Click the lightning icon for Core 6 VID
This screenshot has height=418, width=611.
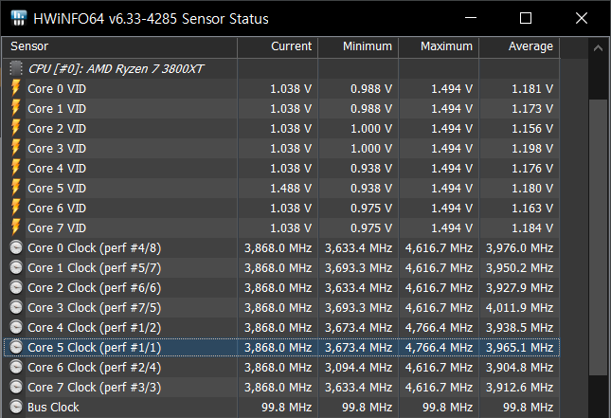(15, 208)
